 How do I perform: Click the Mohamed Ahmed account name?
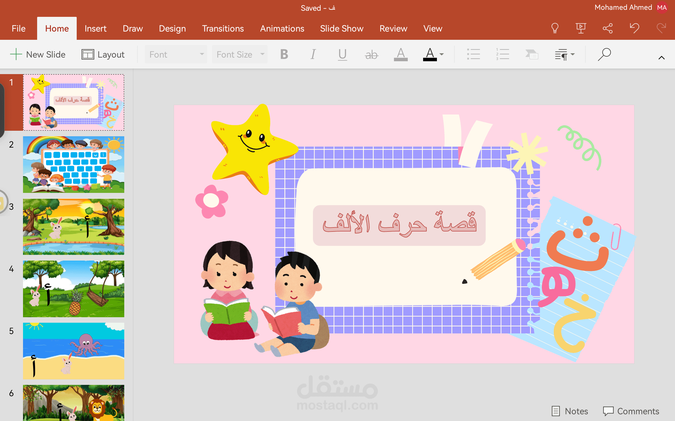tap(623, 7)
